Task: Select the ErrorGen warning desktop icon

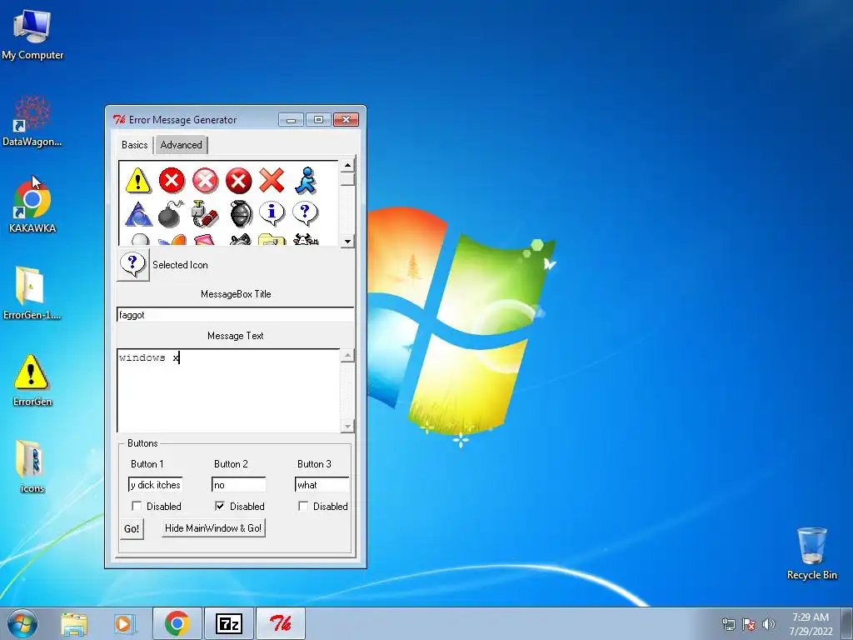Action: [x=32, y=380]
